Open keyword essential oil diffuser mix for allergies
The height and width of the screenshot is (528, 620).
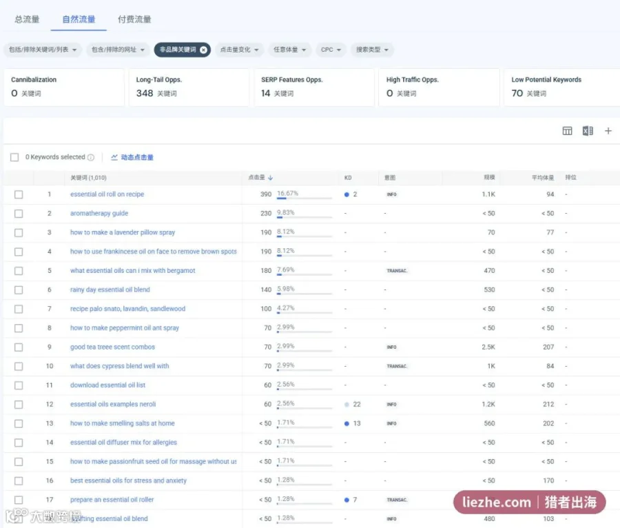point(123,442)
